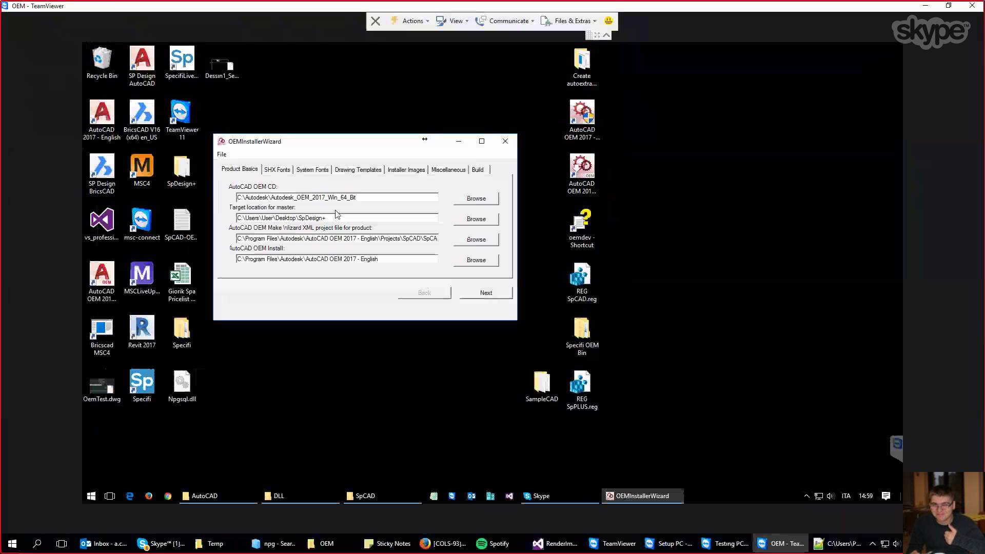
Task: Select SP Design BricsCAD shortcut
Action: (x=102, y=174)
